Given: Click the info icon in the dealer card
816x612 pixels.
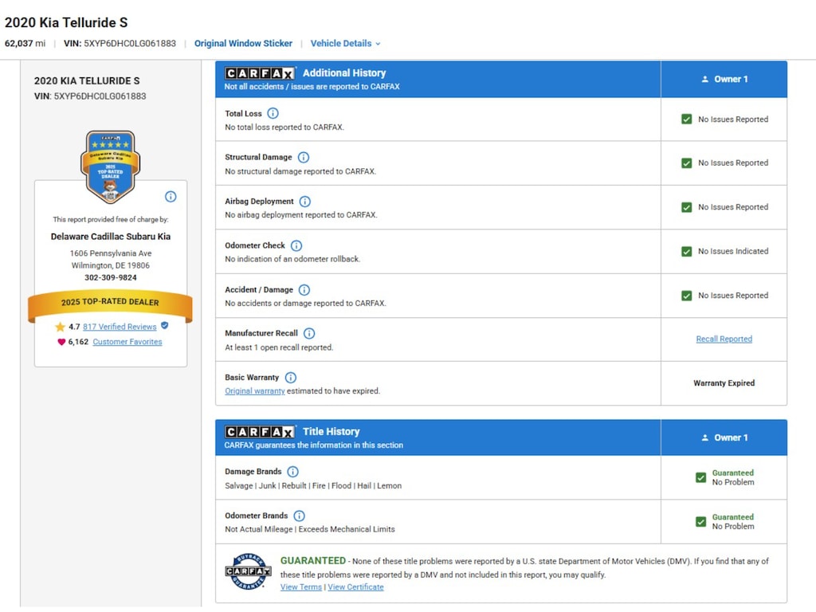Looking at the screenshot, I should [x=171, y=197].
